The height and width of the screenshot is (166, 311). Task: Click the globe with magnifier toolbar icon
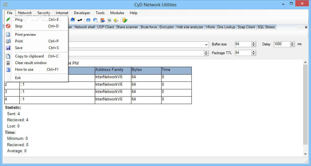point(96,20)
